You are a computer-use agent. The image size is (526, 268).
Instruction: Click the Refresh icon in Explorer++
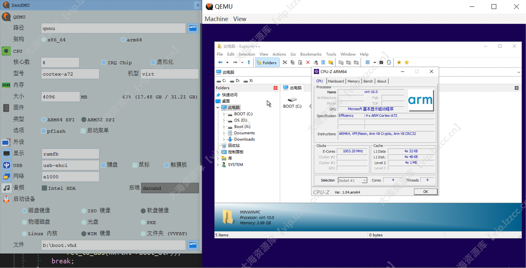coord(389,62)
